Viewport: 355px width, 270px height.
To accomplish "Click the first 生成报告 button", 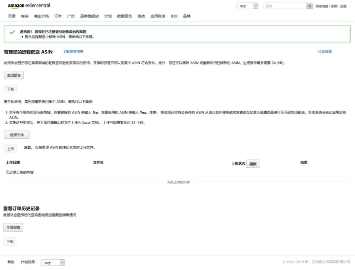I will (x=13, y=75).
